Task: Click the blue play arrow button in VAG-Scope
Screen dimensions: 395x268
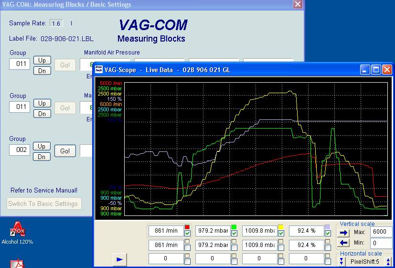Action: click(x=119, y=259)
